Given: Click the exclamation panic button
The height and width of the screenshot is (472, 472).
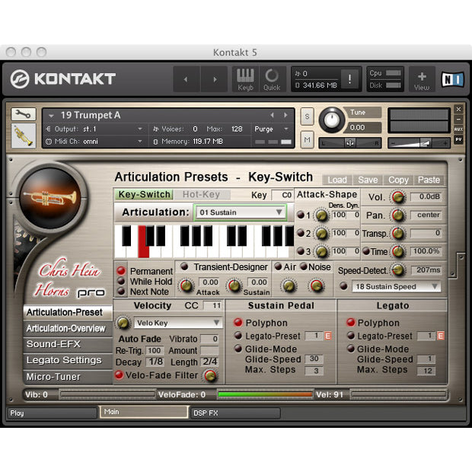Looking at the screenshot, I should tap(349, 79).
